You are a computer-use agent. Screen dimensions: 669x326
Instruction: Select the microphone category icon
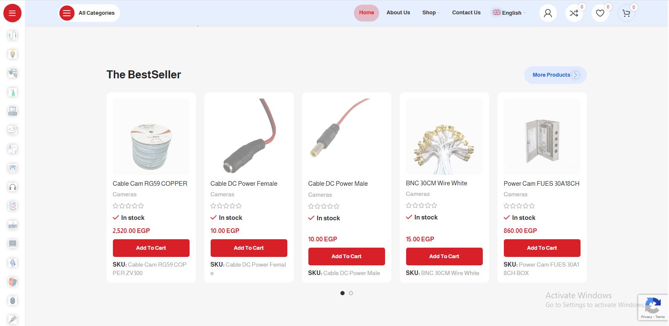(13, 263)
